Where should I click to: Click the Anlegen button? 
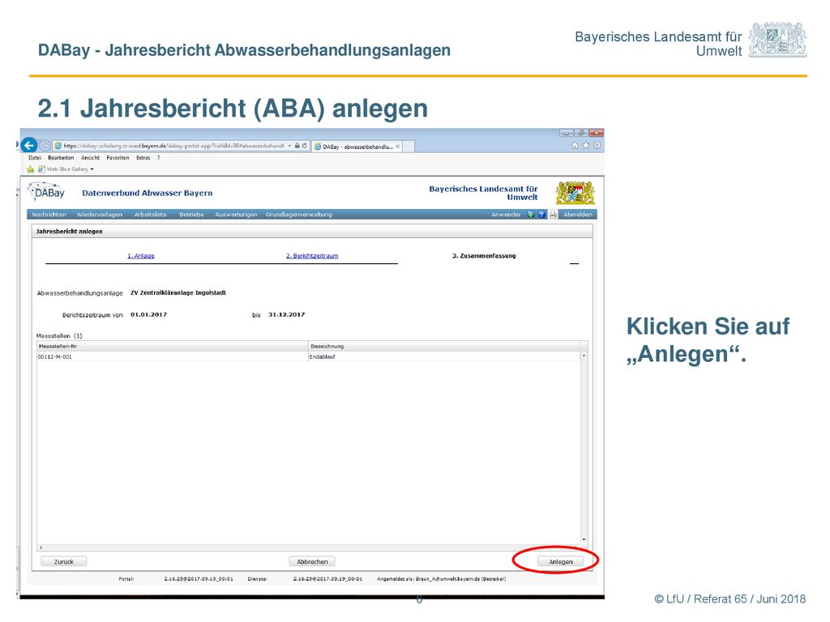click(x=560, y=562)
